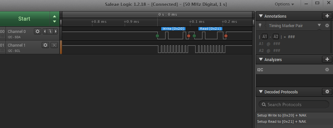Click the green start marker before Write [0x20]
The height and width of the screenshot is (128, 333).
tap(157, 36)
